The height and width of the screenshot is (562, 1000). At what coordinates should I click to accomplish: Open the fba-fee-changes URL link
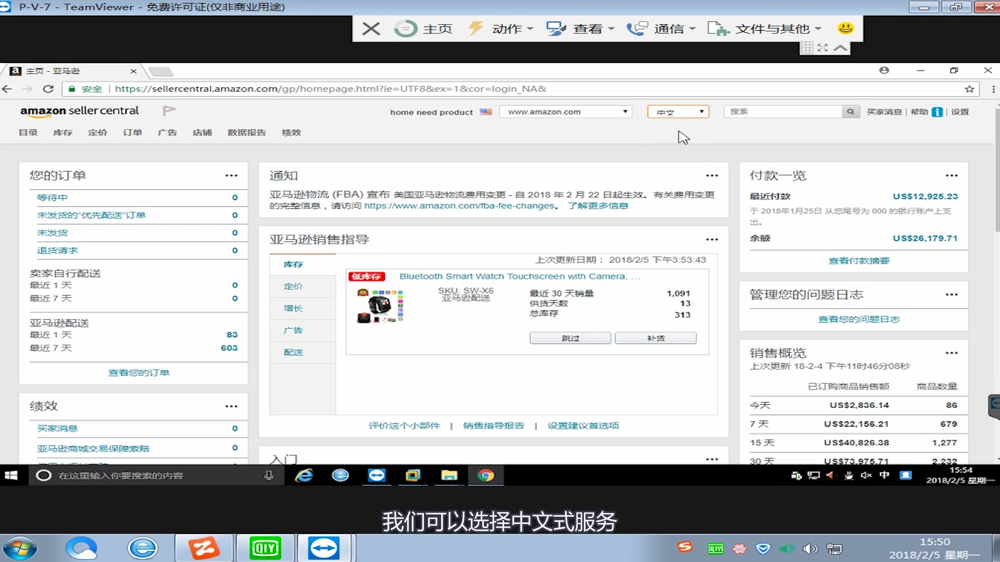[x=459, y=206]
